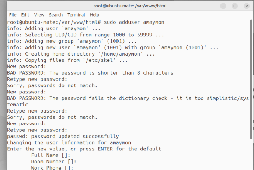Open the File menu

(13, 15)
